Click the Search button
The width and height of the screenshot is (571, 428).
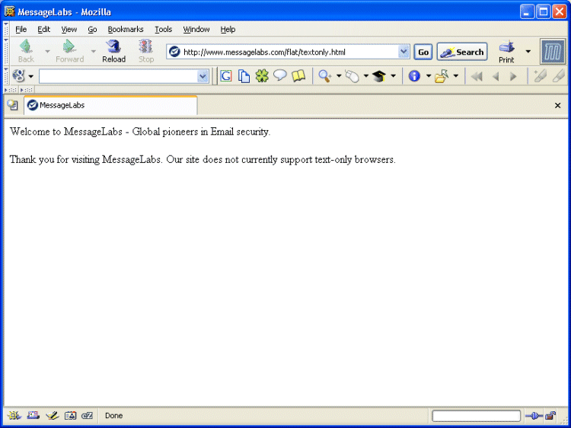tap(462, 52)
